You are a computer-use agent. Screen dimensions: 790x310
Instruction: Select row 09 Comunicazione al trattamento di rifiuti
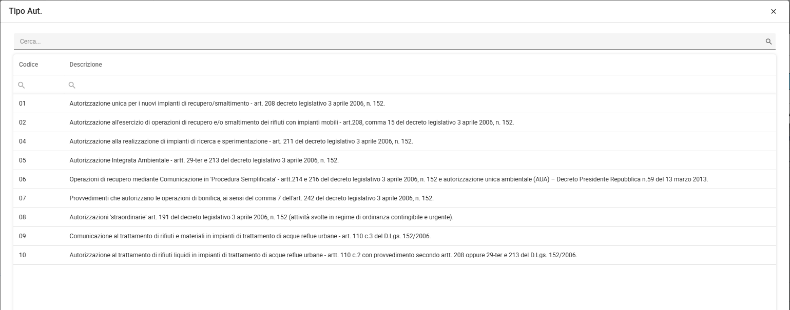(394, 236)
